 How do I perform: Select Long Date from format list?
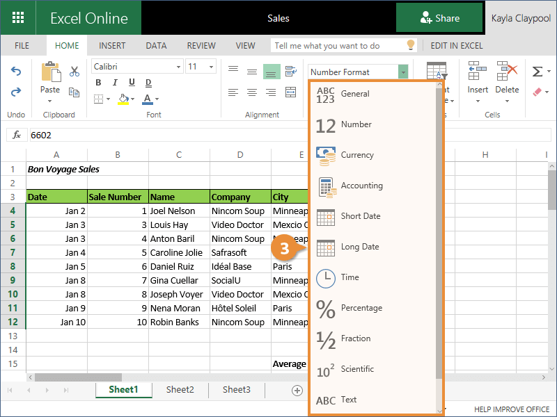click(359, 247)
